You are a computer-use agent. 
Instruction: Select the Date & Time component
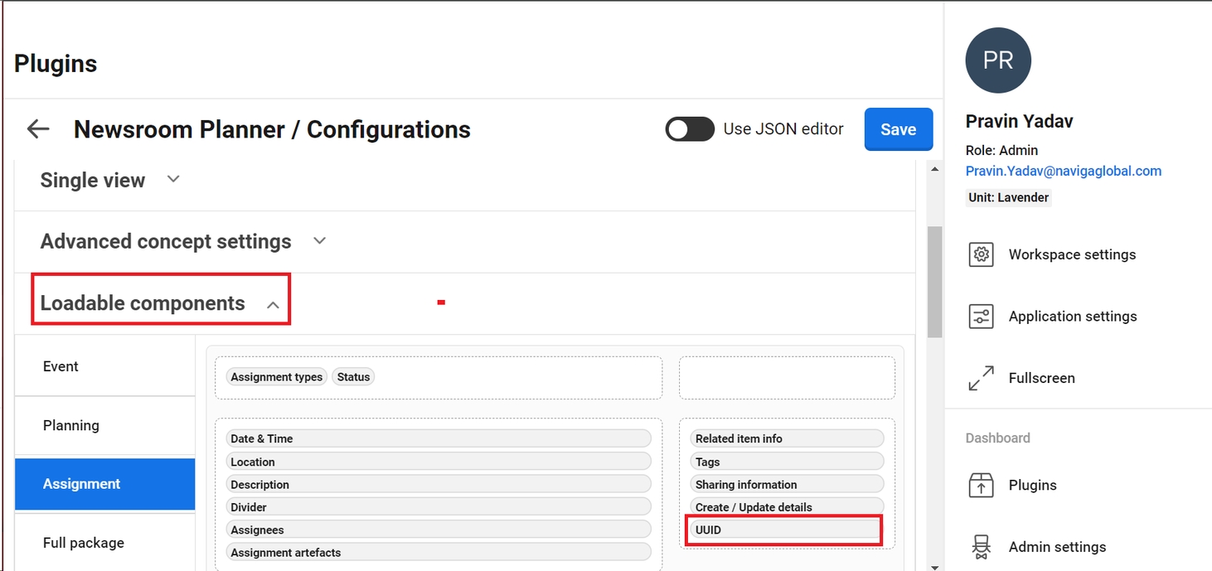coord(438,438)
